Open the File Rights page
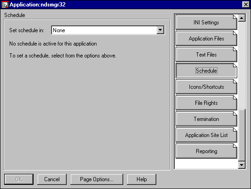The height and width of the screenshot is (189, 251). point(206,103)
